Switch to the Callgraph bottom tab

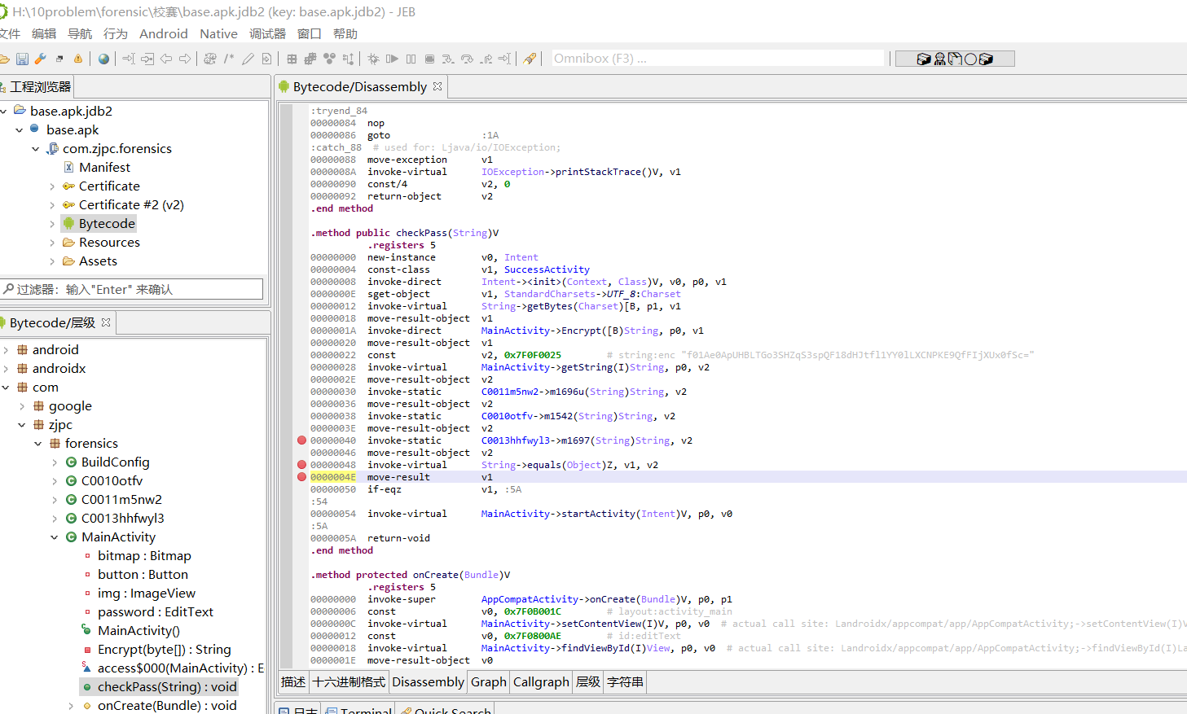541,682
